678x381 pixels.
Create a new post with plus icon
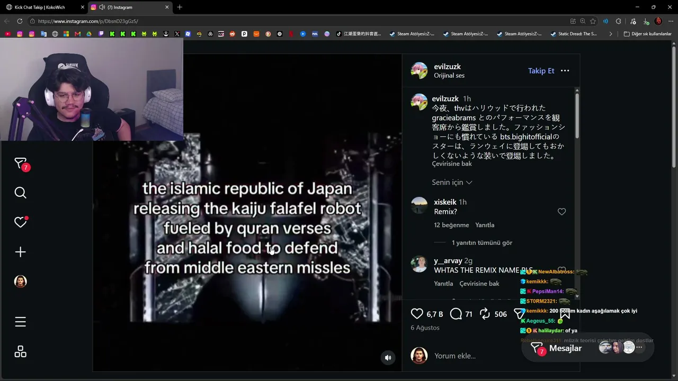coord(21,252)
